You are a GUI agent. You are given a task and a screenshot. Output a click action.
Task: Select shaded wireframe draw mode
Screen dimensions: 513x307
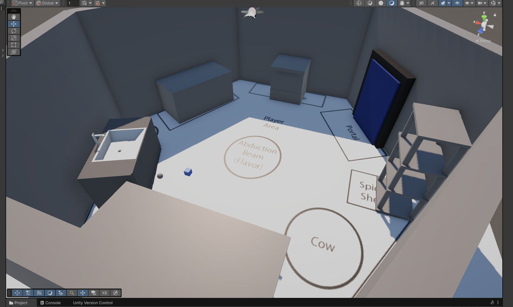coord(370,3)
